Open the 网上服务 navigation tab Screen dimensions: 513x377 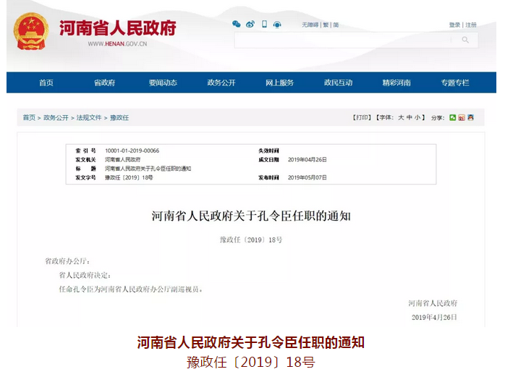pos(279,82)
